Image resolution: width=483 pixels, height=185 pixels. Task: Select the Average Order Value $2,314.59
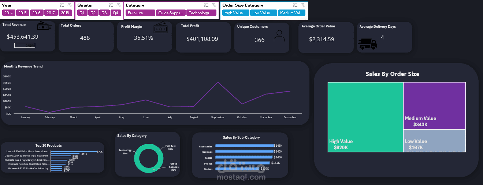(x=322, y=39)
